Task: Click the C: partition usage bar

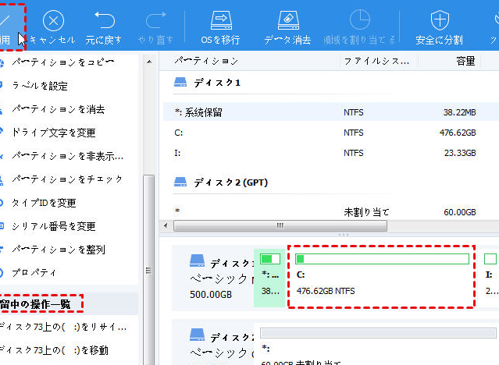Action: pyautogui.click(x=382, y=259)
